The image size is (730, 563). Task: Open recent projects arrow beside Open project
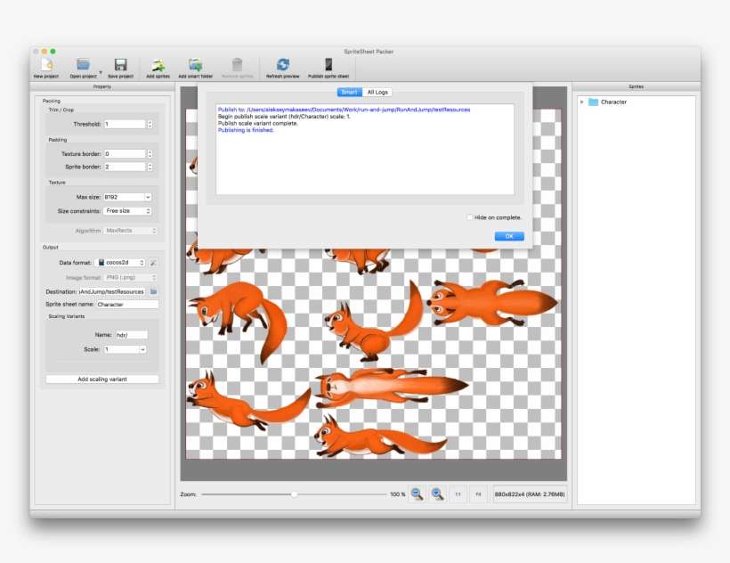tap(101, 73)
